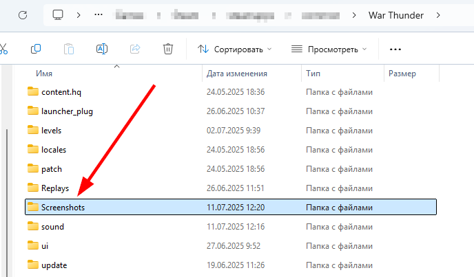The height and width of the screenshot is (277, 474).
Task: Expand chevron before War Thunder
Action: (354, 15)
